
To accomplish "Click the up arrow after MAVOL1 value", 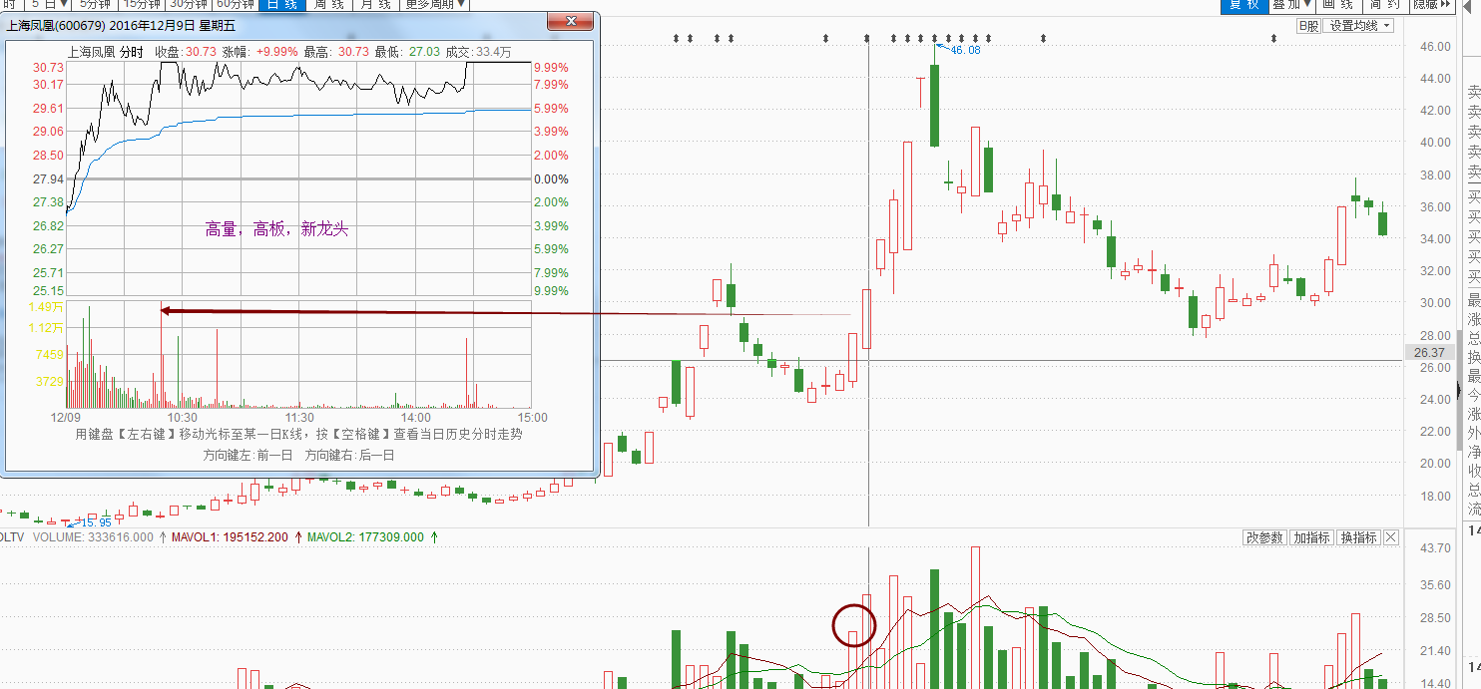I will tap(297, 537).
